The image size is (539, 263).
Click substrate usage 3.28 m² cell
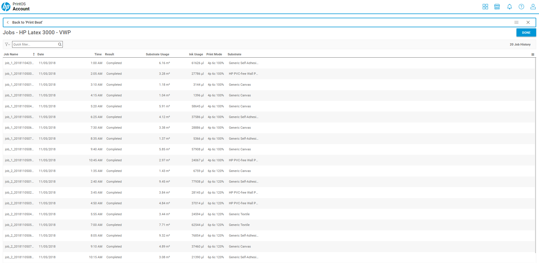pyautogui.click(x=164, y=74)
